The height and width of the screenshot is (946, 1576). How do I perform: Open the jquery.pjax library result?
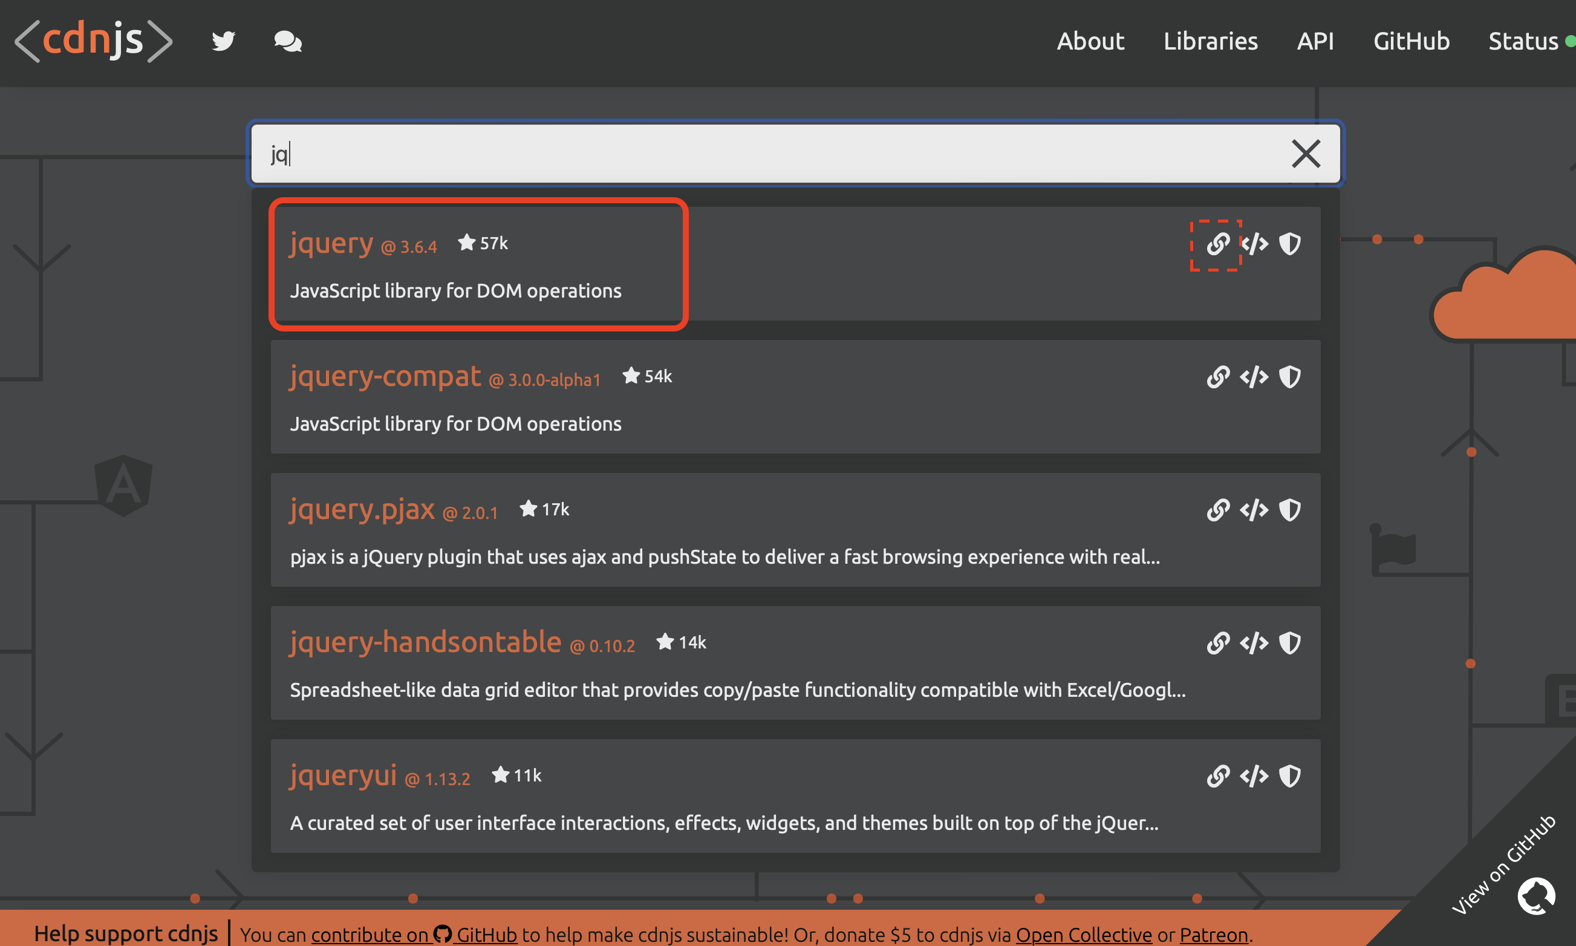tap(362, 510)
